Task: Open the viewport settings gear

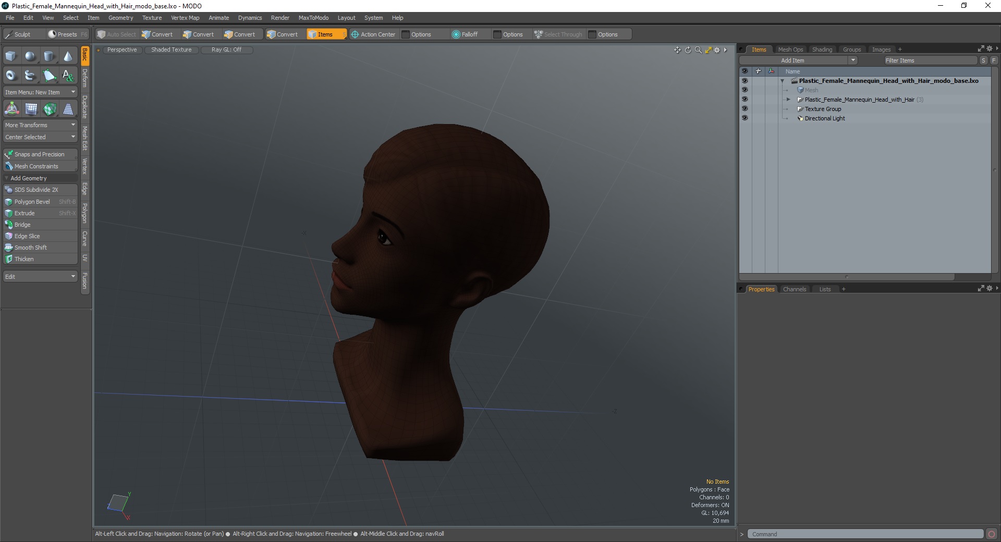Action: click(x=717, y=50)
